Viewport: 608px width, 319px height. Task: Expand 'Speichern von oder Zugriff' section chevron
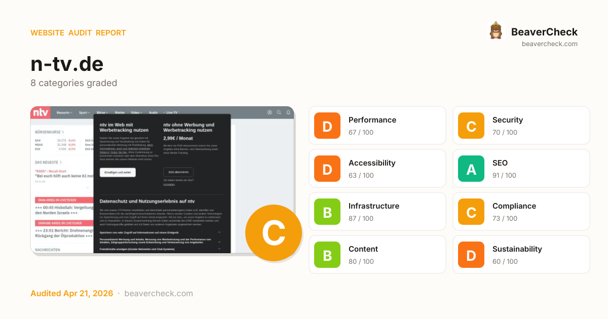click(219, 232)
